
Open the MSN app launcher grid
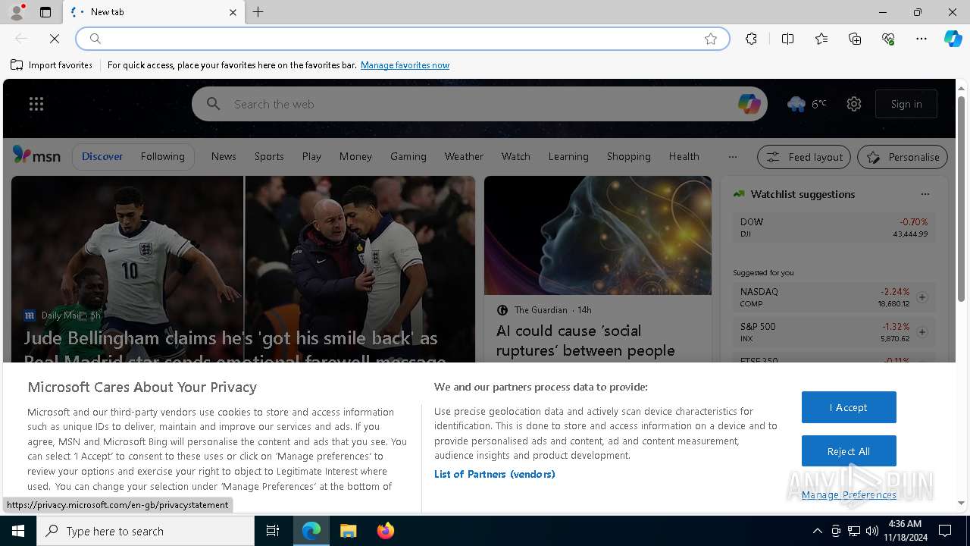pyautogui.click(x=36, y=104)
